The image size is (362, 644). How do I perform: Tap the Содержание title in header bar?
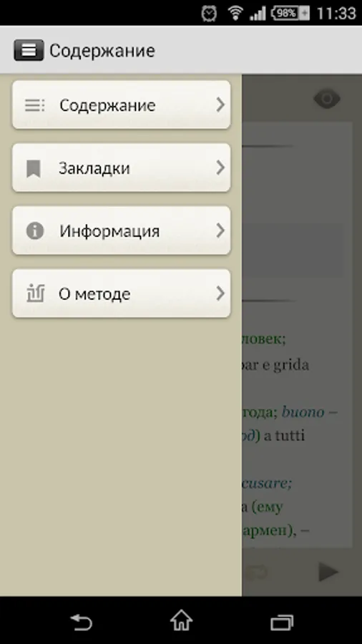tap(102, 51)
